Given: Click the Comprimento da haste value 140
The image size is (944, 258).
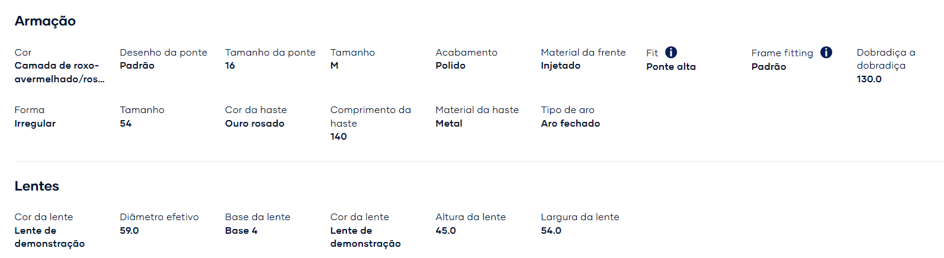Looking at the screenshot, I should [x=339, y=137].
